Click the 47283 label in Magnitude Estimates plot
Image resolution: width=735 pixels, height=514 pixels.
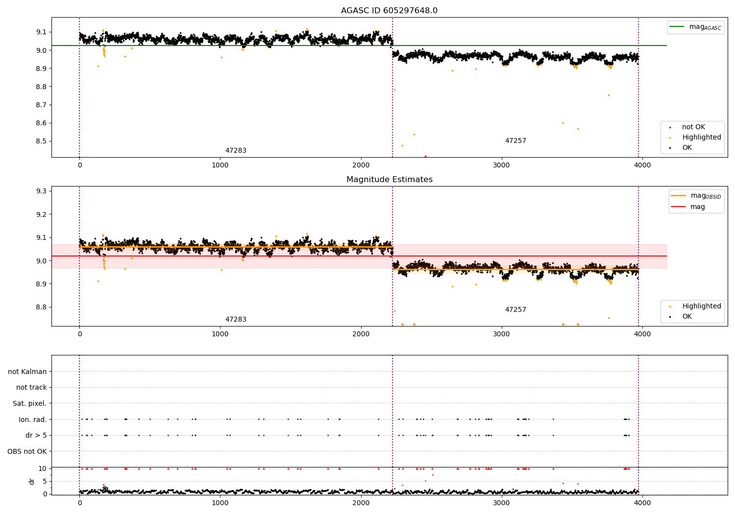pos(236,320)
